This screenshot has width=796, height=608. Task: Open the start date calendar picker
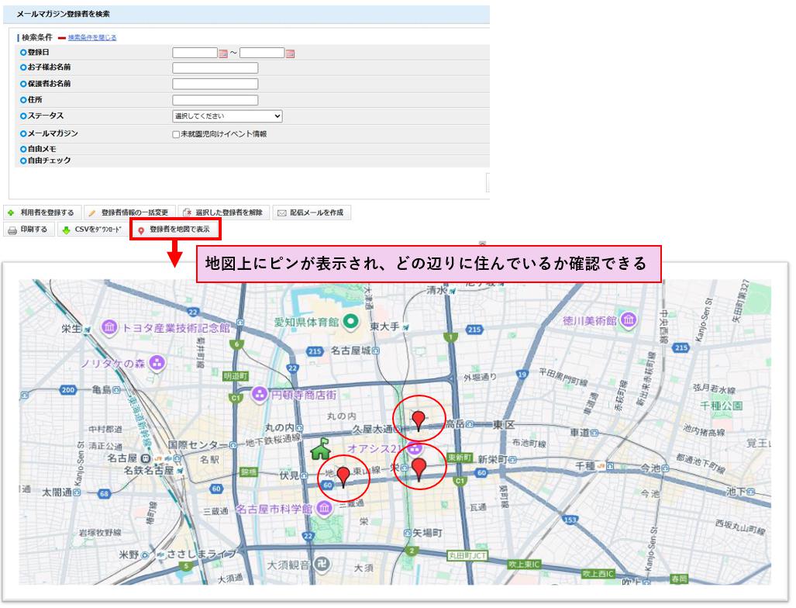click(x=223, y=54)
